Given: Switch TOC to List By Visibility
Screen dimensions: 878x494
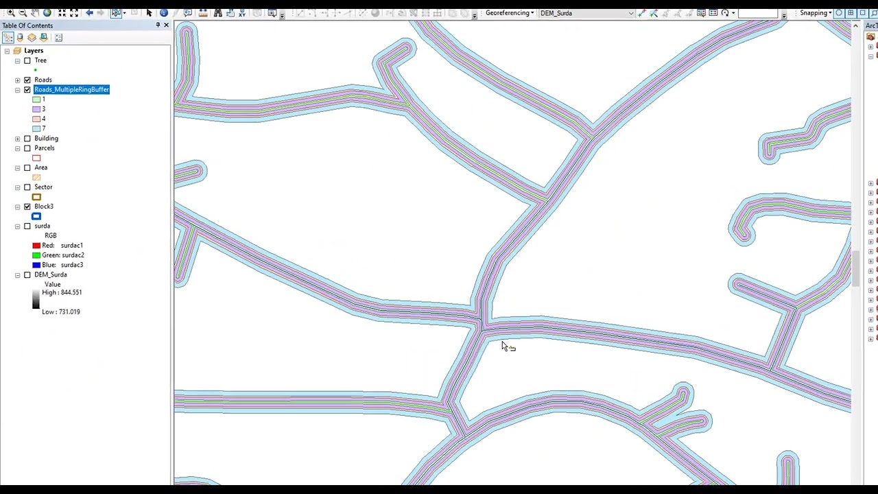Looking at the screenshot, I should tap(32, 38).
